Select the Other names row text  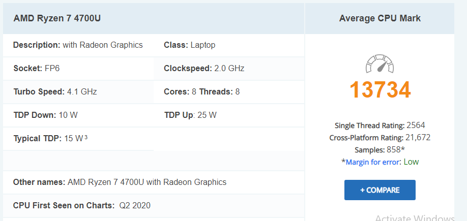(x=120, y=182)
